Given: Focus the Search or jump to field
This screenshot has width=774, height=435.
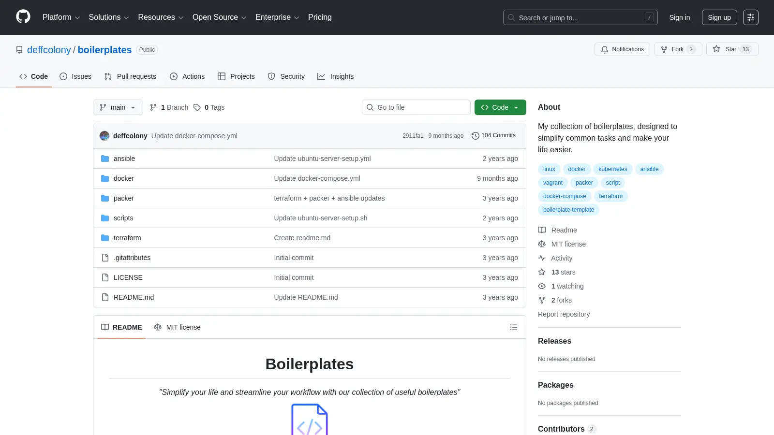Looking at the screenshot, I should pyautogui.click(x=580, y=17).
